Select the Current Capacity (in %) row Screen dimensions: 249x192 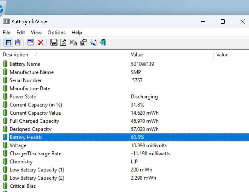(x=125, y=105)
